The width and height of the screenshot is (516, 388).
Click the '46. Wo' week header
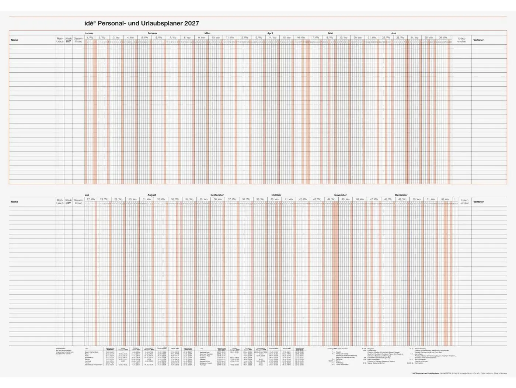coord(360,199)
